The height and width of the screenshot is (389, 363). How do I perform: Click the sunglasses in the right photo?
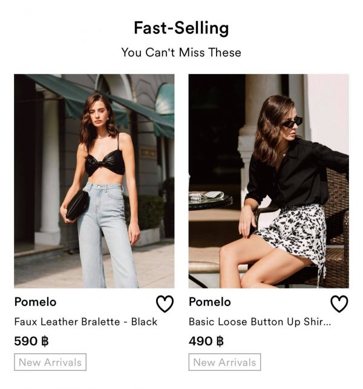pos(293,122)
